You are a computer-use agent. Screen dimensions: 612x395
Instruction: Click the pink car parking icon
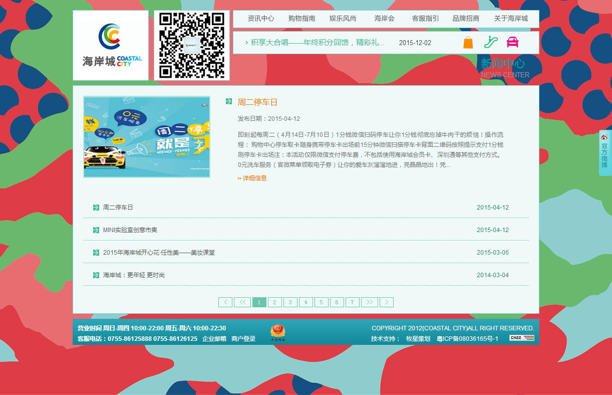(512, 43)
